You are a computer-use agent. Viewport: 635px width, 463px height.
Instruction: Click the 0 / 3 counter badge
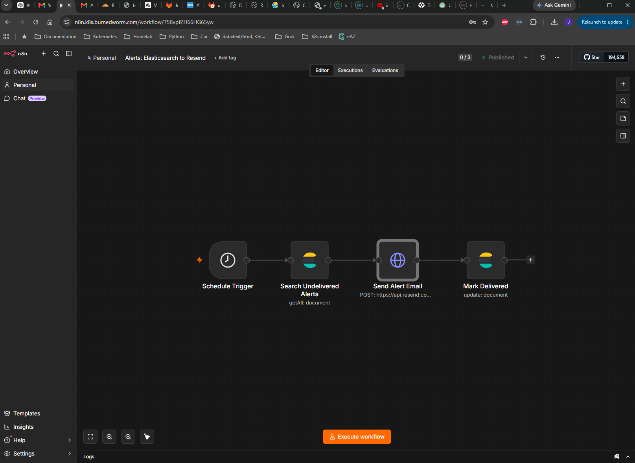point(465,57)
